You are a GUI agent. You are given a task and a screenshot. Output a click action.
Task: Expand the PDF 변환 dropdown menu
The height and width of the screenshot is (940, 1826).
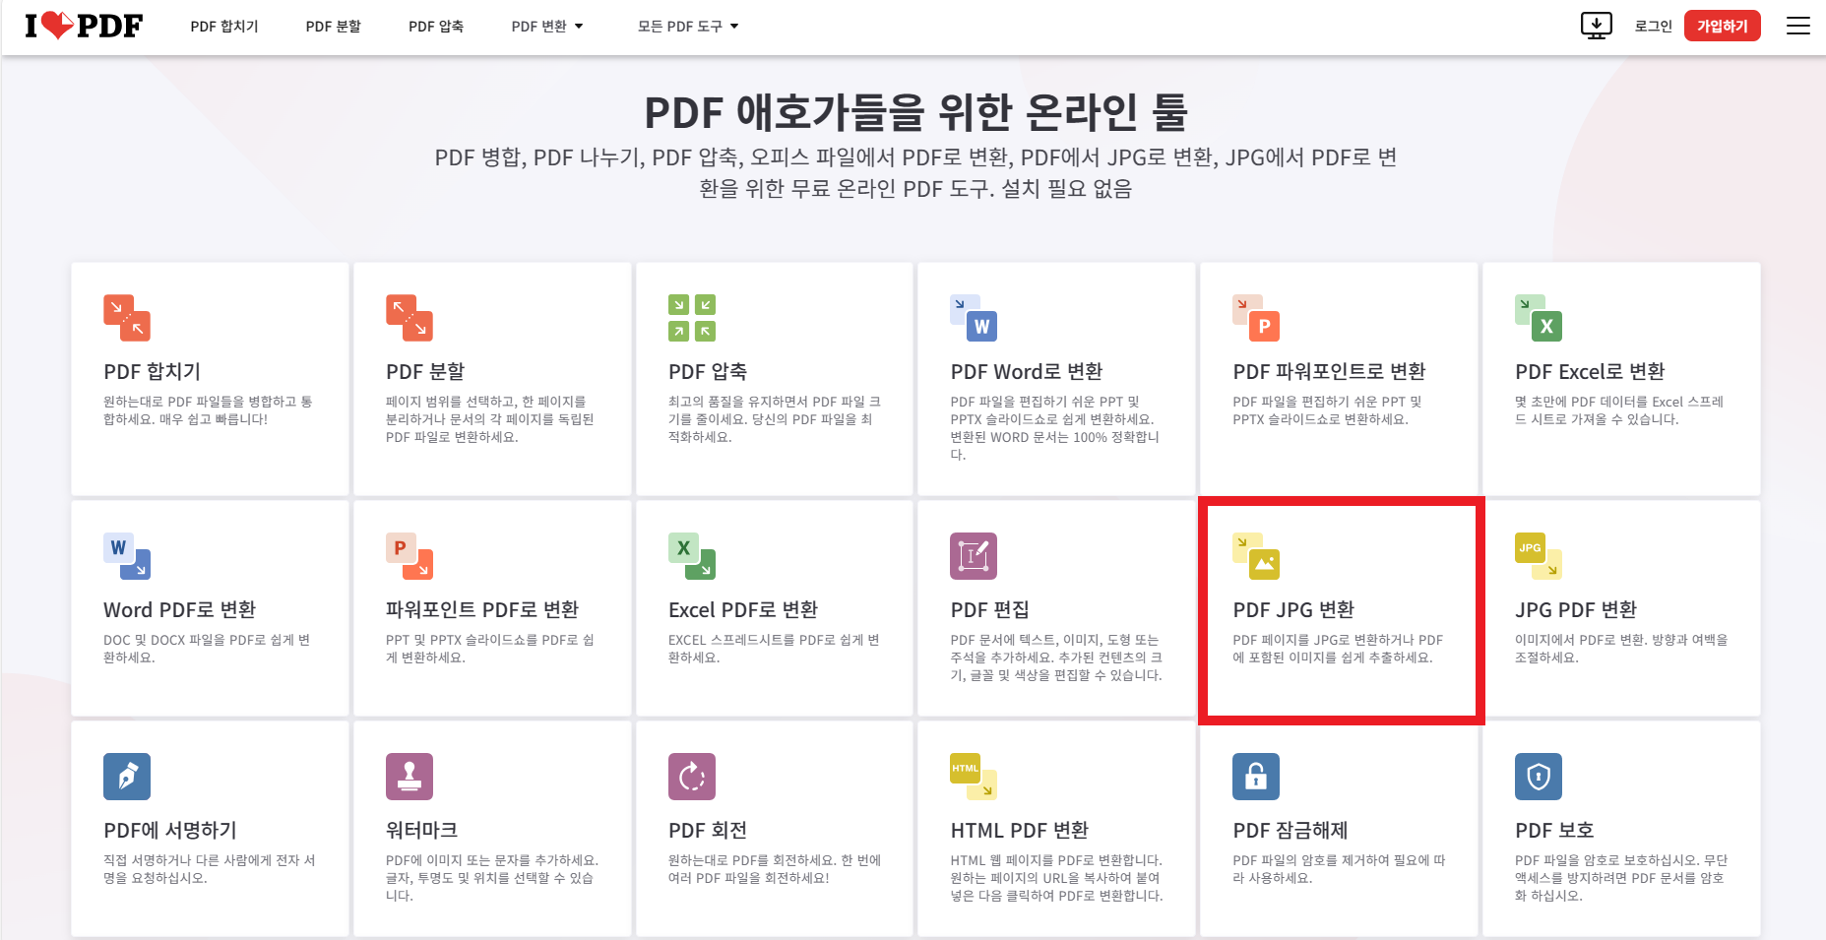coord(547,27)
